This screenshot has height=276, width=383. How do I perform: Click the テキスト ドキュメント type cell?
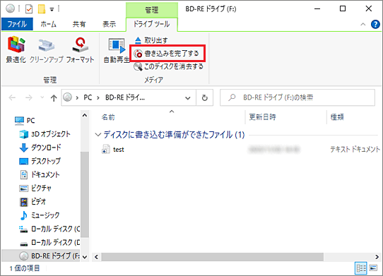355,149
